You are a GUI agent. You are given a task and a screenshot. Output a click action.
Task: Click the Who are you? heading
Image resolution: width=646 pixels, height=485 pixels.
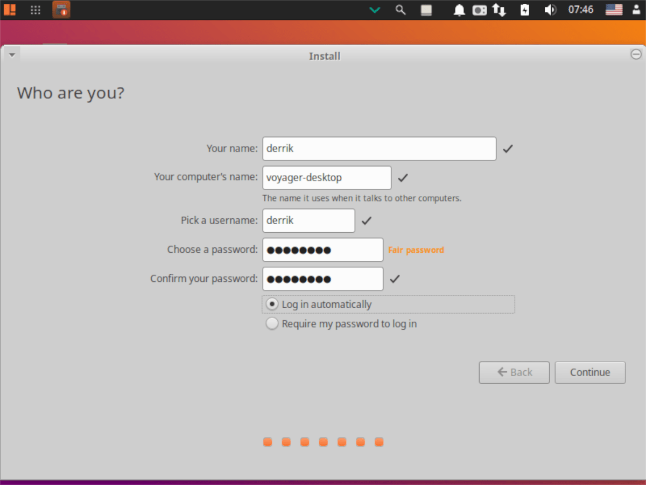(71, 93)
